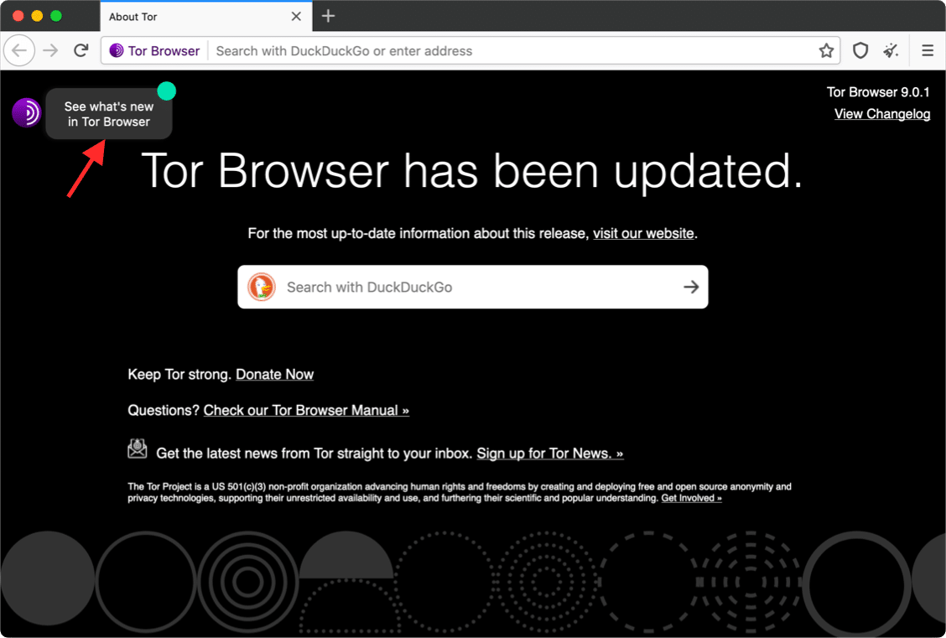Click the forward navigation arrow
Image resolution: width=946 pixels, height=638 pixels.
[50, 50]
